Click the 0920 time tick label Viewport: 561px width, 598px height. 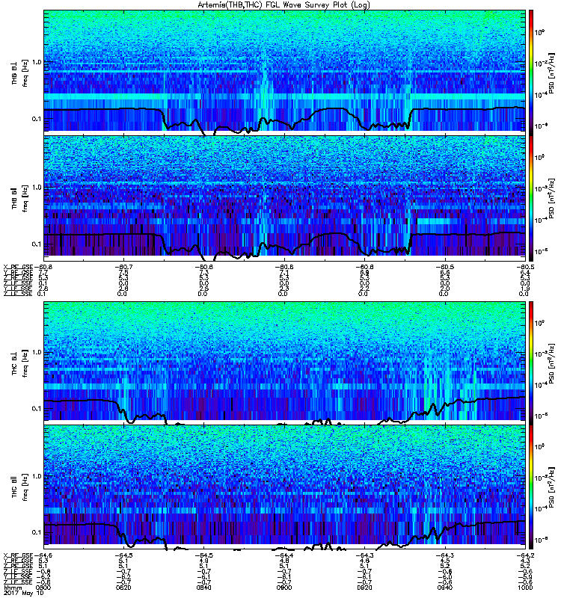click(364, 588)
